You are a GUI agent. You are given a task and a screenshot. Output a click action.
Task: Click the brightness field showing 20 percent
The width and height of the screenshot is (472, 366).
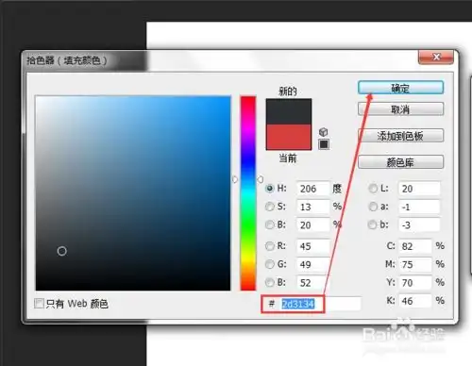[x=313, y=225]
